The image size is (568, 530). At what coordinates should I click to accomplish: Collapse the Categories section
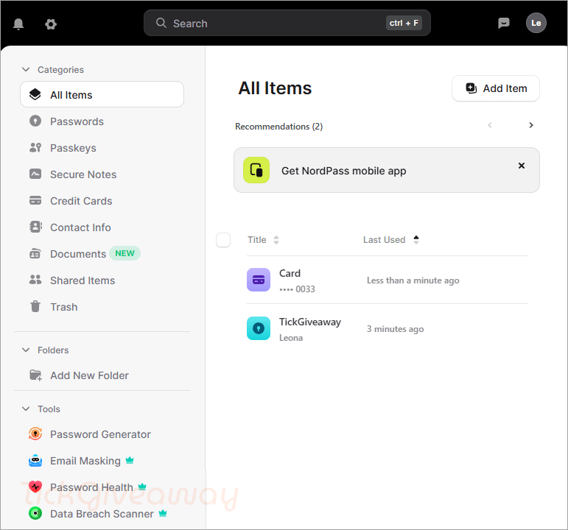click(x=26, y=69)
